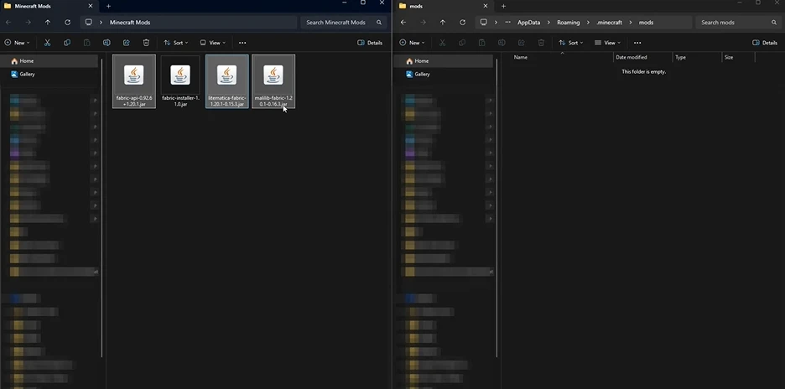785x389 pixels.
Task: Click Share icon in Minecraft Mods toolbar
Action: tap(127, 42)
